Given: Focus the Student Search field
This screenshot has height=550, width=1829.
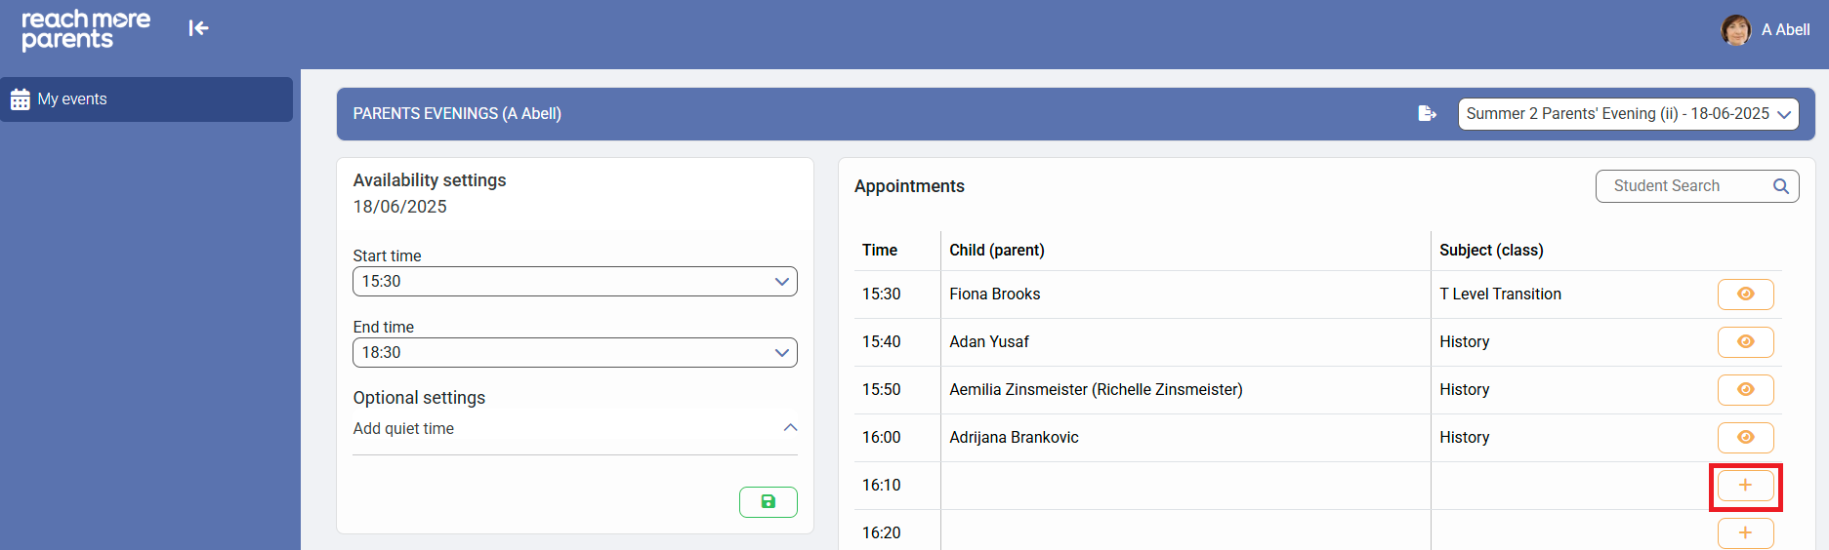Looking at the screenshot, I should 1684,186.
